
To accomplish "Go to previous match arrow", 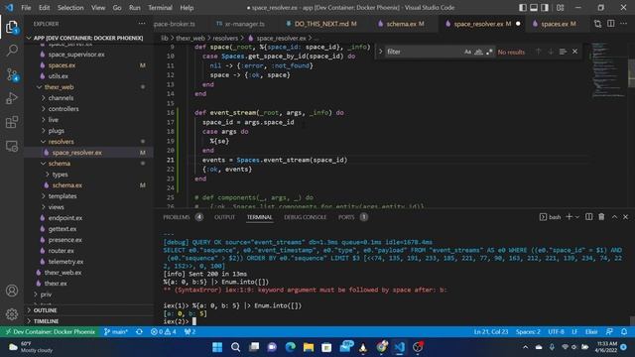I will (538, 52).
